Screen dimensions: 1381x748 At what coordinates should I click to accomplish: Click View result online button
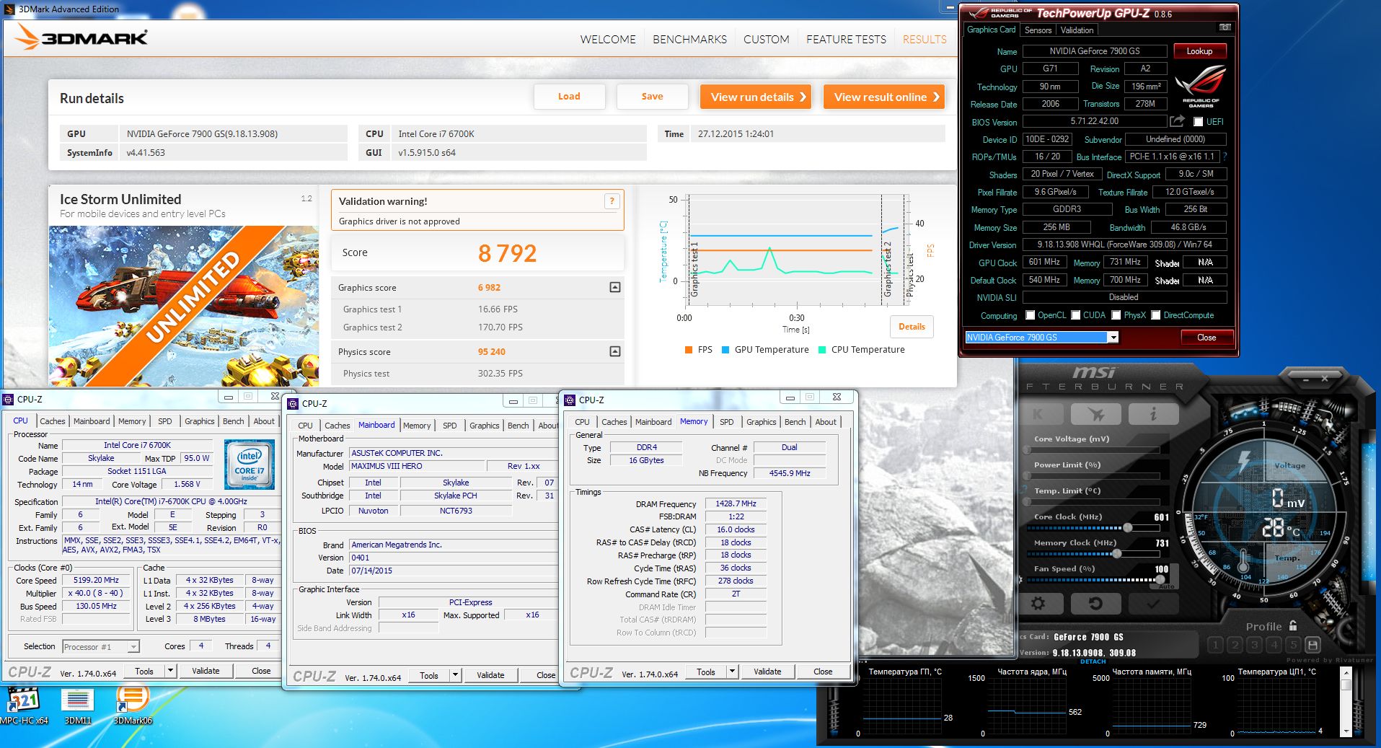click(884, 97)
